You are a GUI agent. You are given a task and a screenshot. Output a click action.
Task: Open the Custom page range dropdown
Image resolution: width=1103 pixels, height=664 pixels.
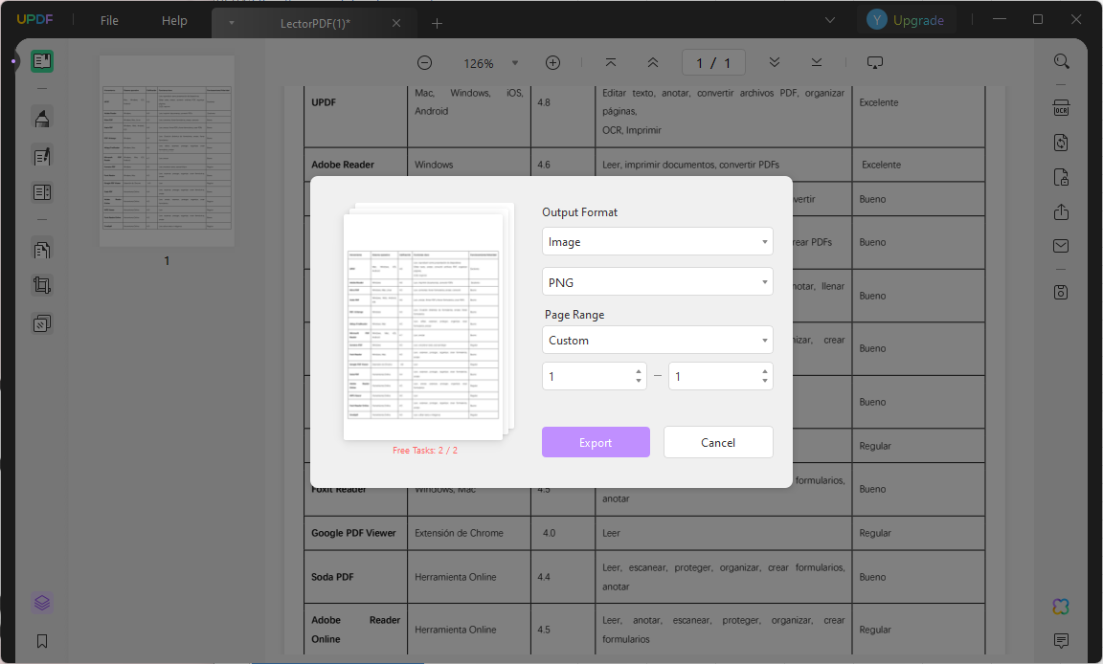pyautogui.click(x=658, y=340)
